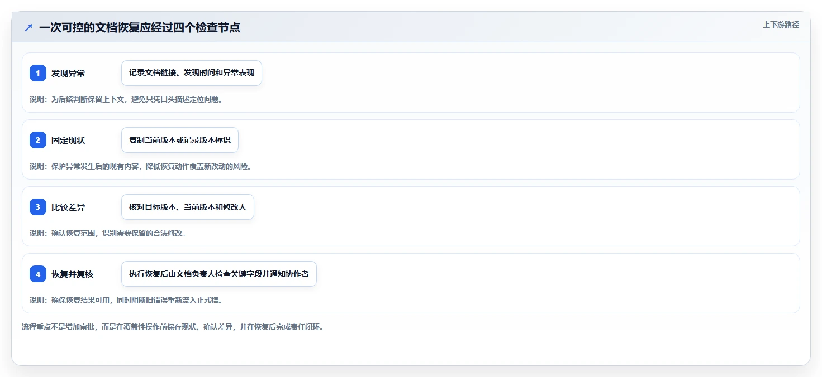
Task: Click the step 2 number badge
Action: pyautogui.click(x=38, y=140)
